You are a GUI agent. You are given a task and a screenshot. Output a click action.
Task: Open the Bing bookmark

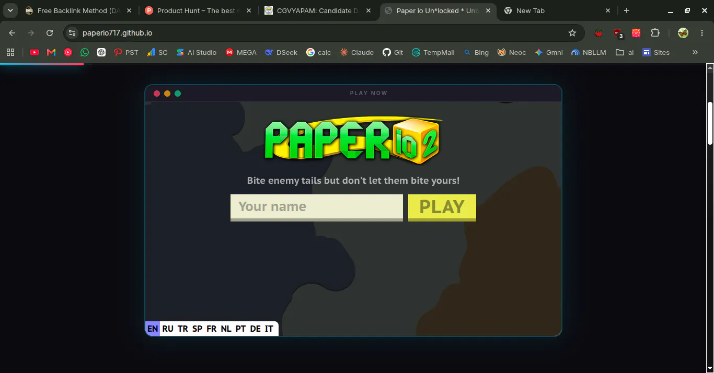[x=476, y=52]
